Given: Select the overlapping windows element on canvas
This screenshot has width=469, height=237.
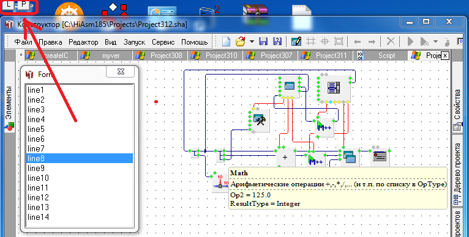Looking at the screenshot, I should tap(350, 158).
